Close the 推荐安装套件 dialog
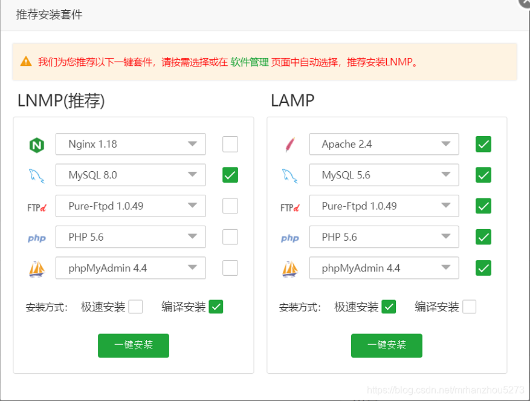Screen dimensions: 530x401 pos(525,2)
